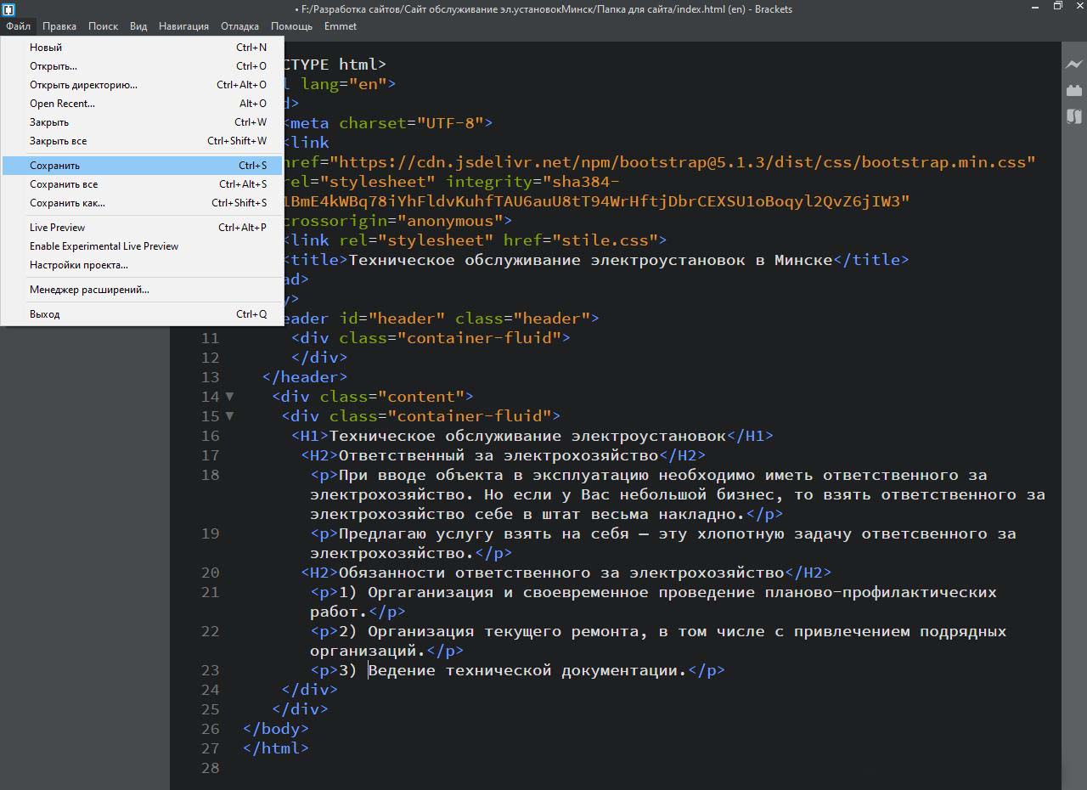Viewport: 1087px width, 790px height.
Task: Open the Навигация menu
Action: [x=183, y=26]
